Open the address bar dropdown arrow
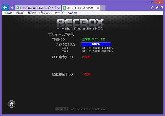This screenshot has height=116, width=165. (x=52, y=7)
